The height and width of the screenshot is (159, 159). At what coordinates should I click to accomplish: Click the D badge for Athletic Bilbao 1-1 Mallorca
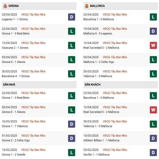click(153, 138)
